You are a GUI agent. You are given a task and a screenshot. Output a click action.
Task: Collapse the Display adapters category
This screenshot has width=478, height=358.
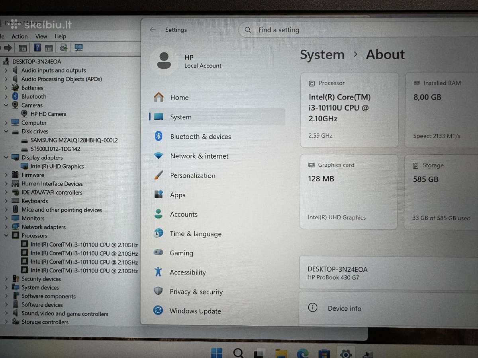(x=6, y=158)
